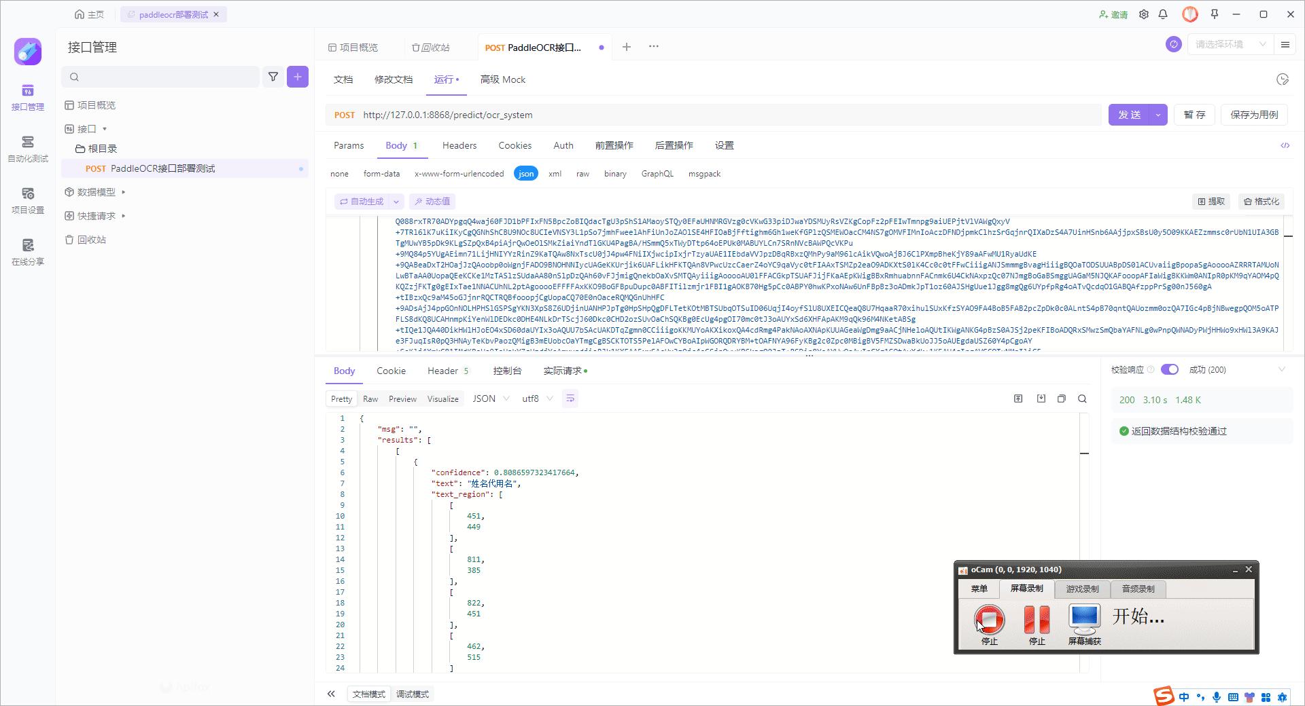Open the filter funnel next to search

click(273, 77)
